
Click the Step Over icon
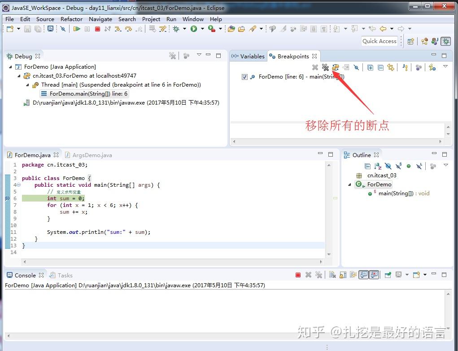[128, 29]
